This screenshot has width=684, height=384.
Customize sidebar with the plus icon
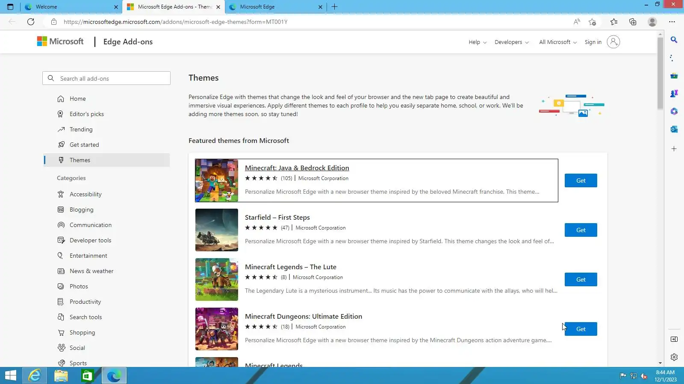coord(674,149)
